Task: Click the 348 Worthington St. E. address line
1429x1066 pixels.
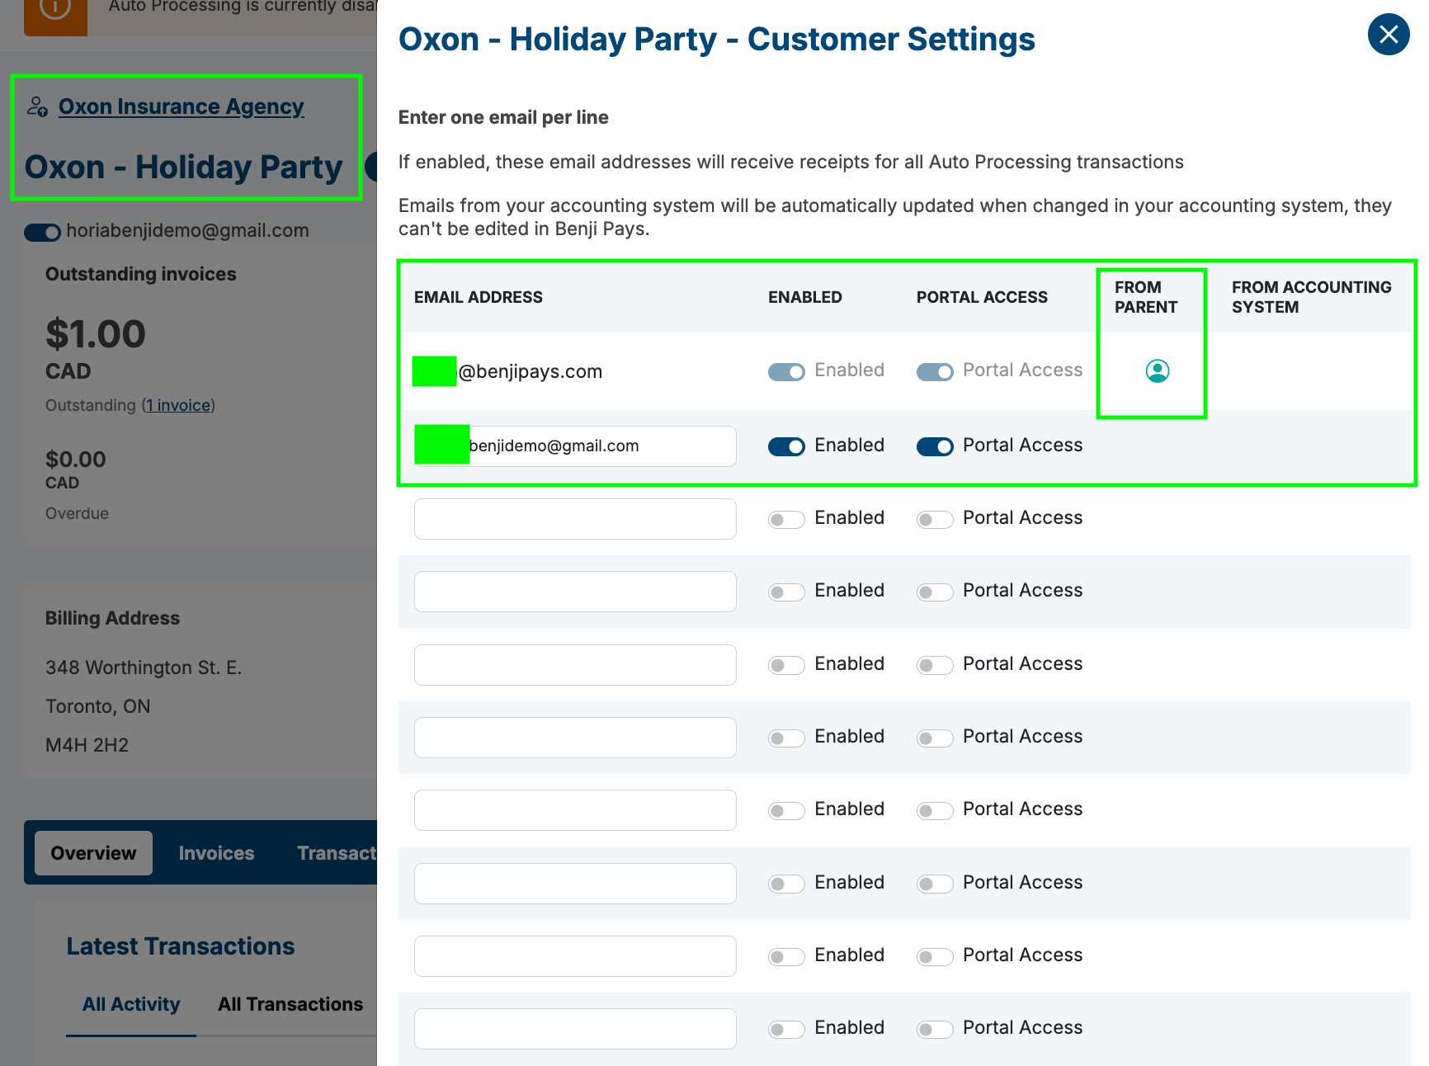Action: (x=144, y=667)
